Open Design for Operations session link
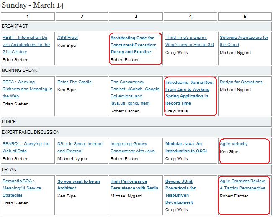Image resolution: width=273 pixels, height=217 pixels. (x=241, y=82)
